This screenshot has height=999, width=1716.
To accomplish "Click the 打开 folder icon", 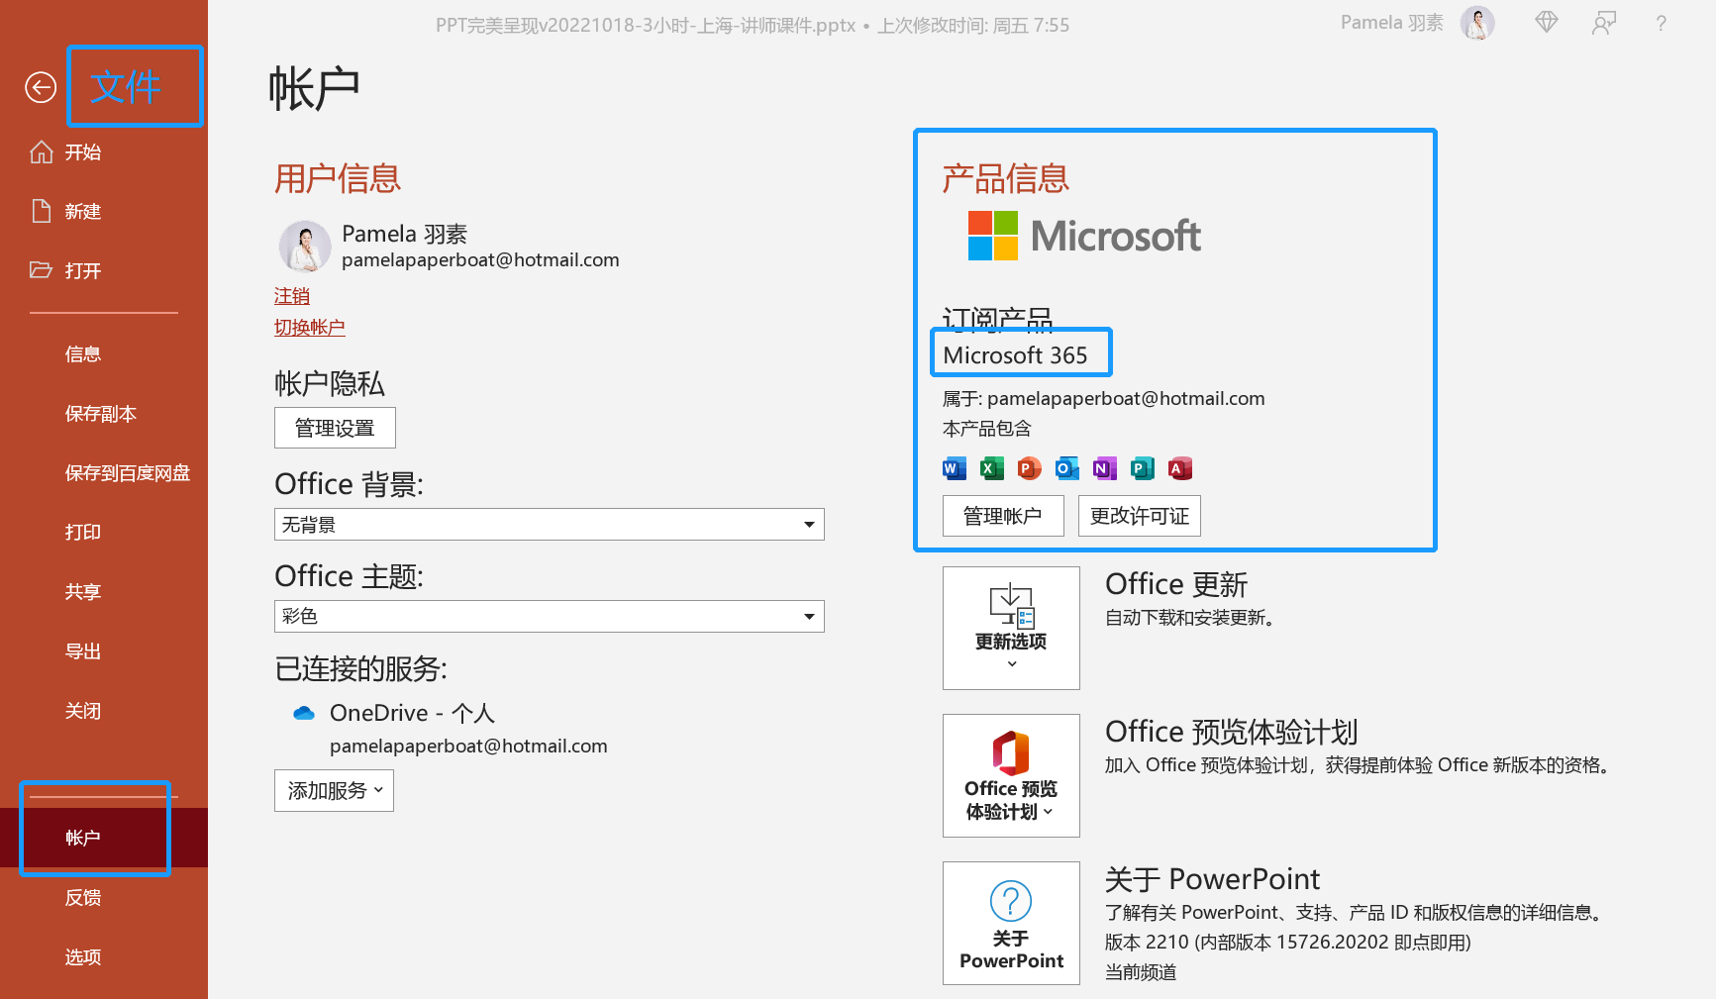I will click(x=42, y=269).
